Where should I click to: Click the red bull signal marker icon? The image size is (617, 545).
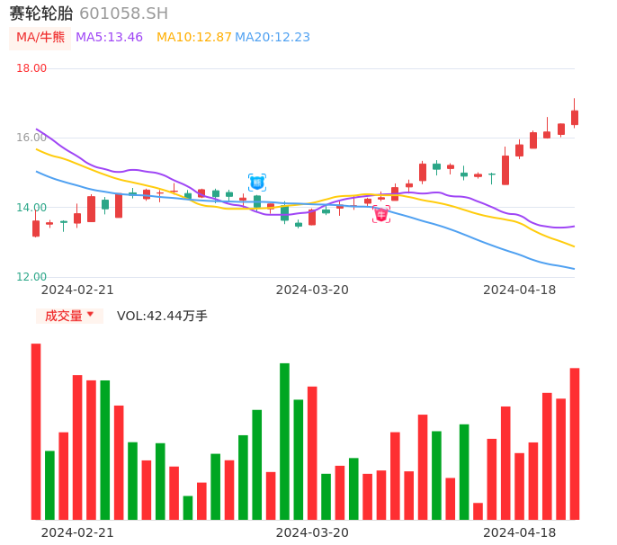coord(381,214)
